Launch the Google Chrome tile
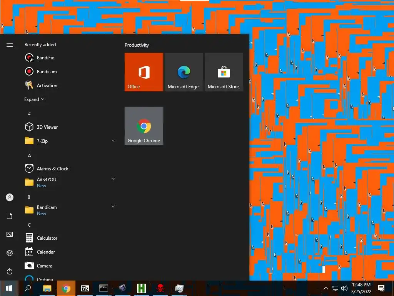 [x=144, y=126]
